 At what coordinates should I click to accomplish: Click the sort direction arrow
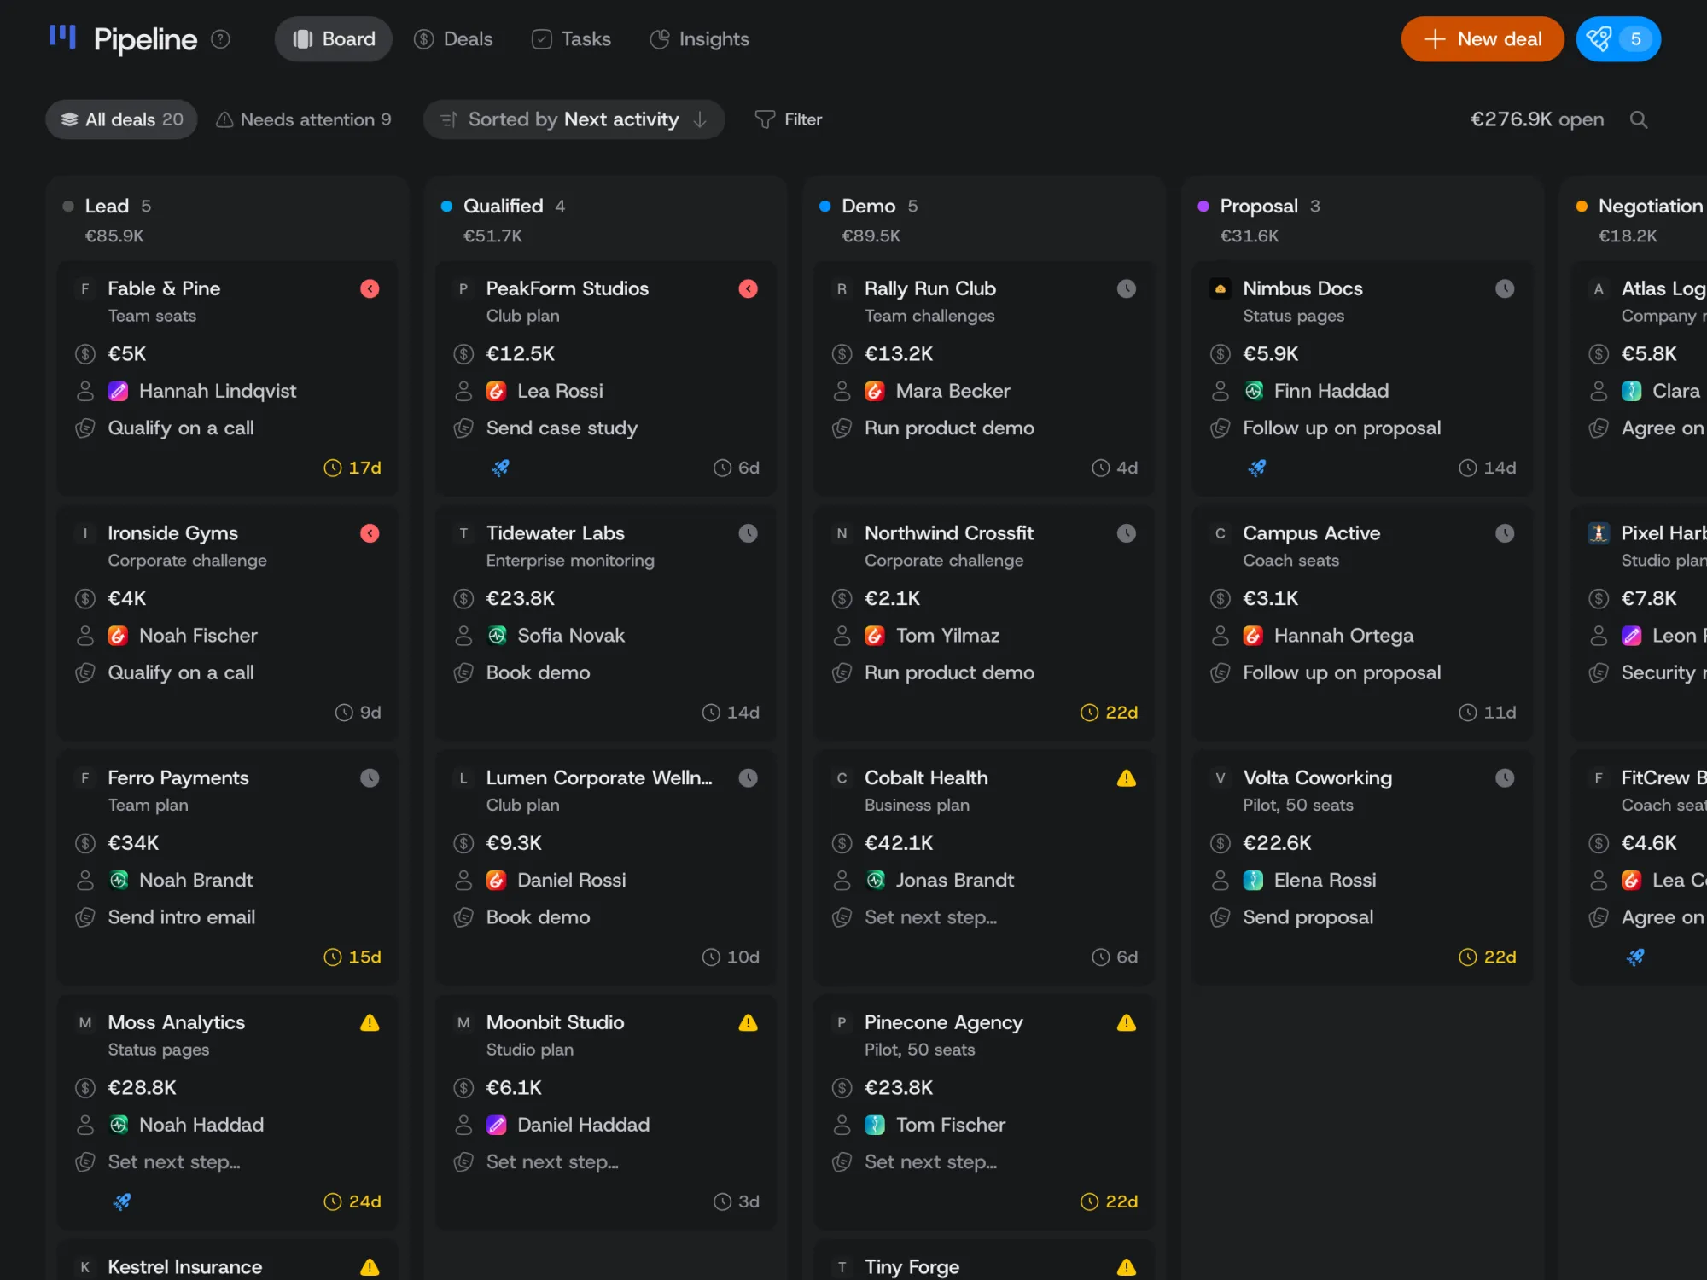(x=700, y=119)
